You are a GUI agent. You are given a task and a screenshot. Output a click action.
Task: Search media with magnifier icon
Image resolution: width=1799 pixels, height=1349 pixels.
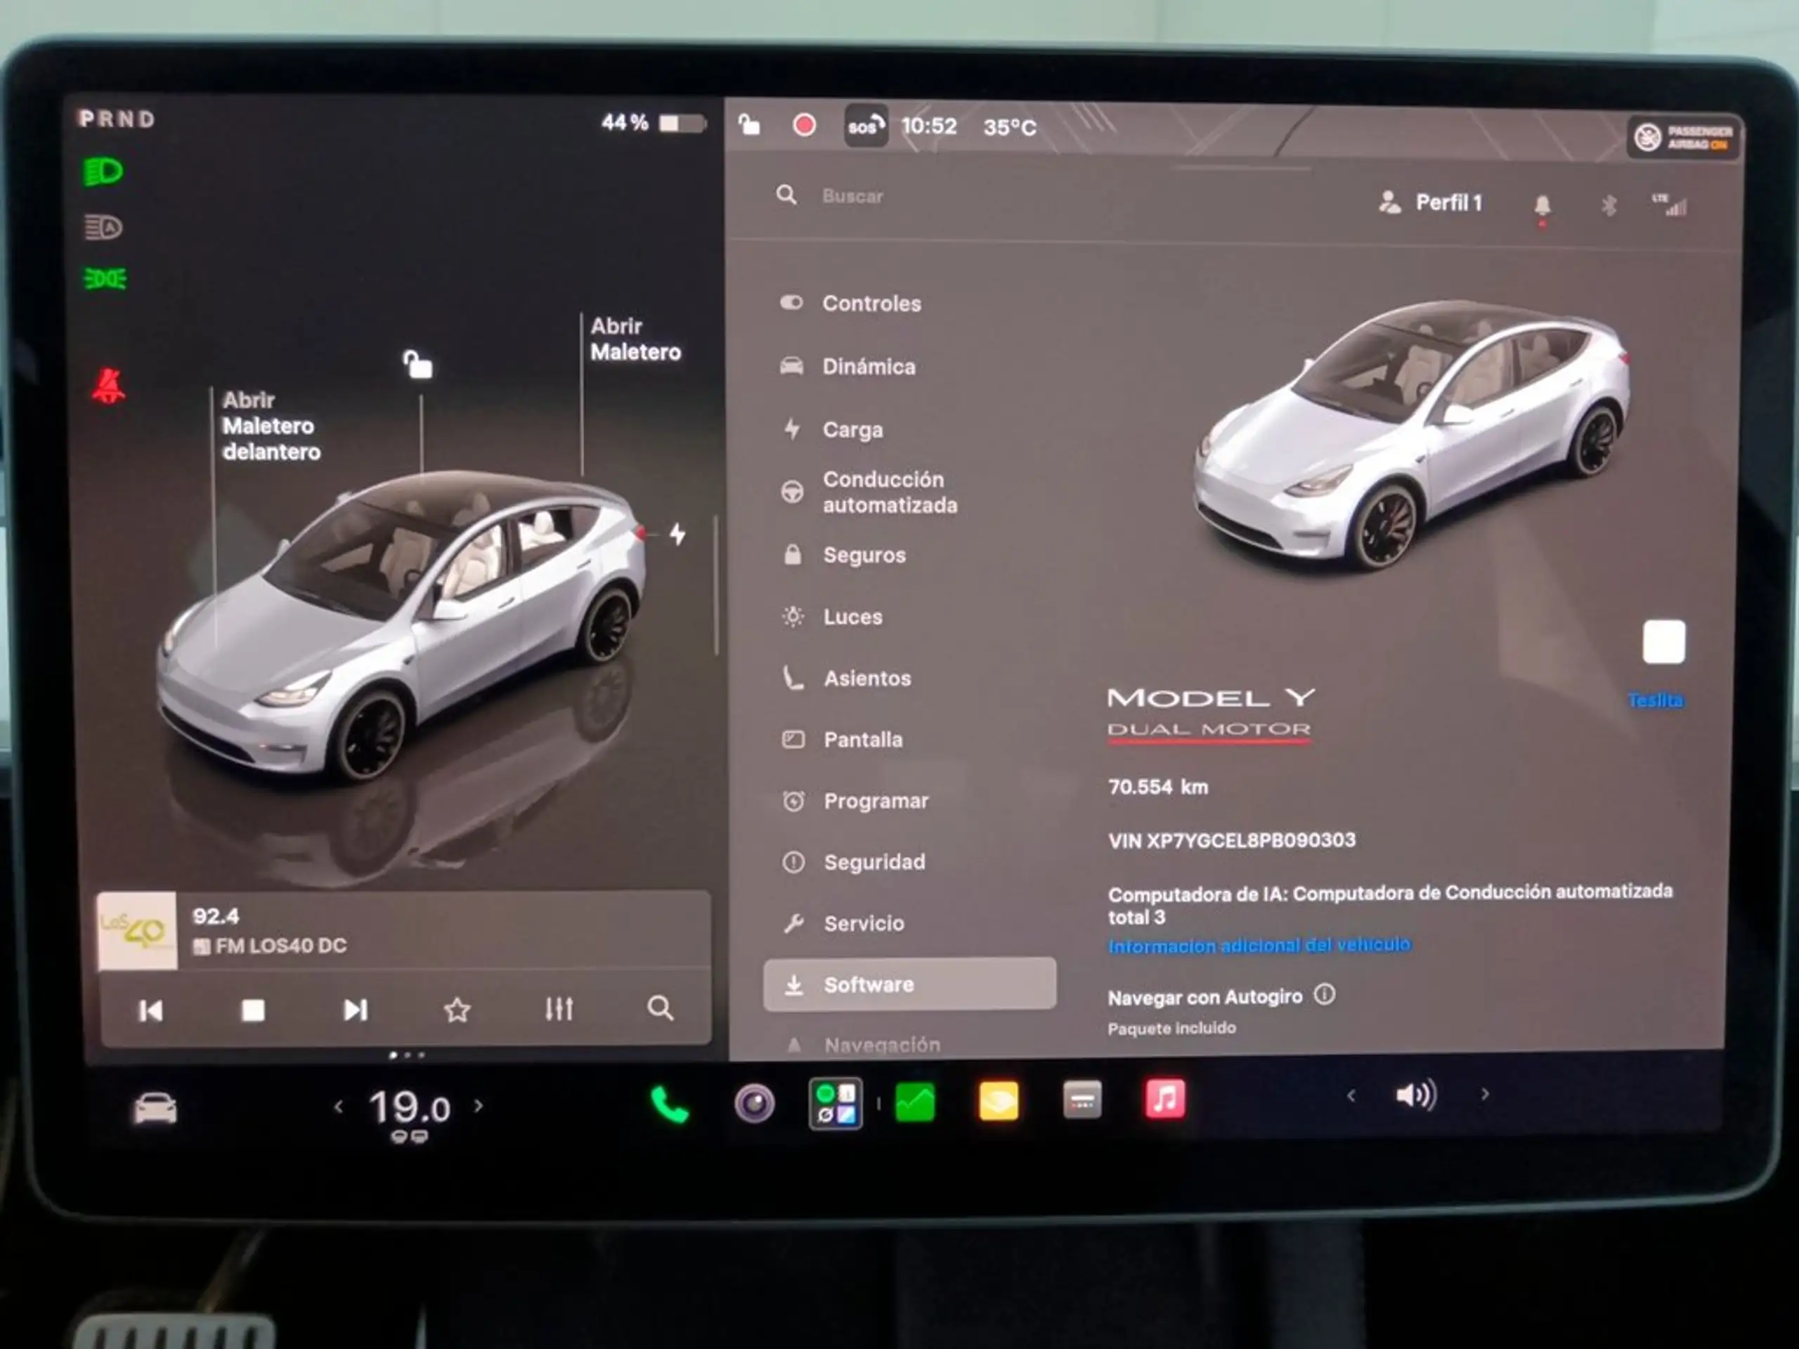661,1008
